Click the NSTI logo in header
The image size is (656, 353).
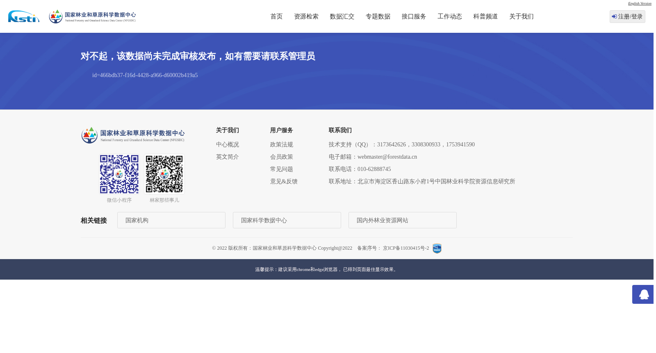(24, 16)
